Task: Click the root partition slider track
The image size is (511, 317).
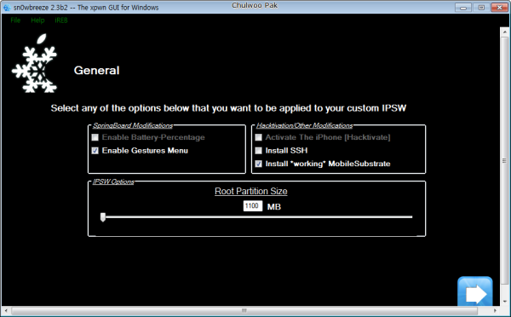Action: (257, 217)
